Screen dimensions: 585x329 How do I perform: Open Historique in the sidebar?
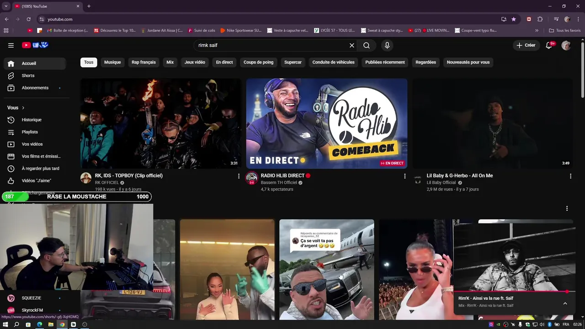(35, 120)
